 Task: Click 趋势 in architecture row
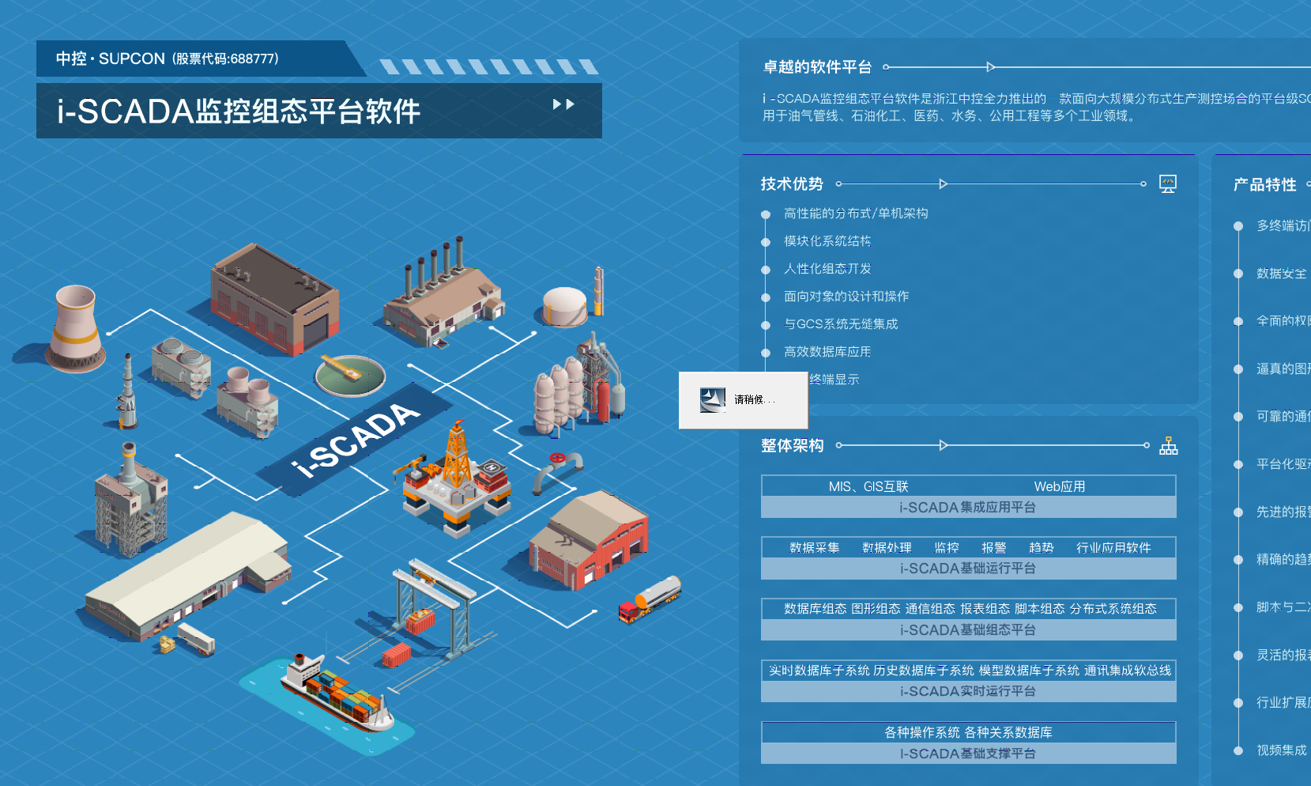[1042, 548]
